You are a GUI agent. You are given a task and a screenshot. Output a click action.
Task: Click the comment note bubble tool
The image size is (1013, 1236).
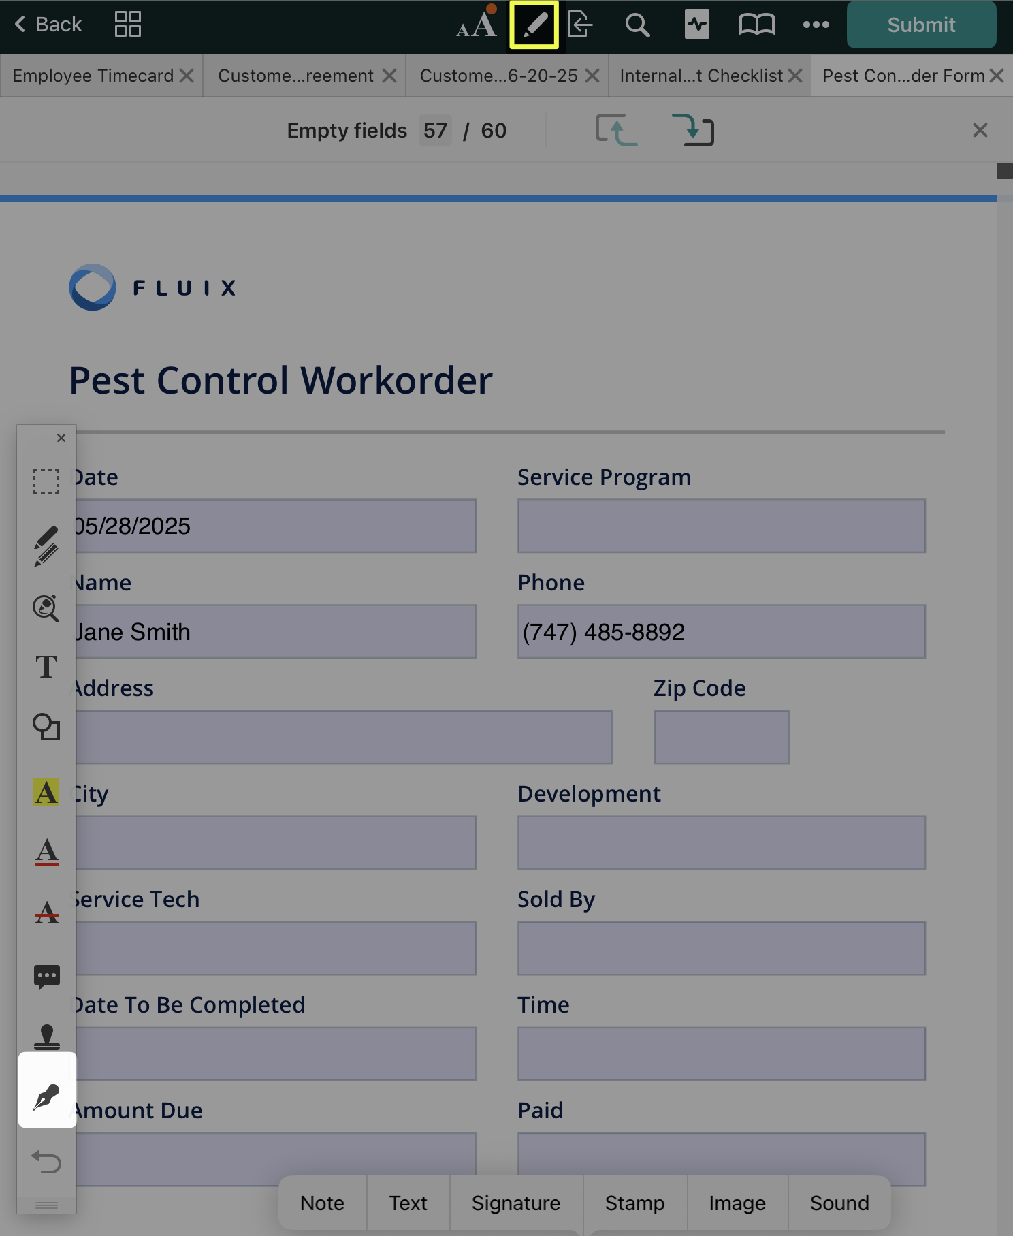tap(46, 977)
